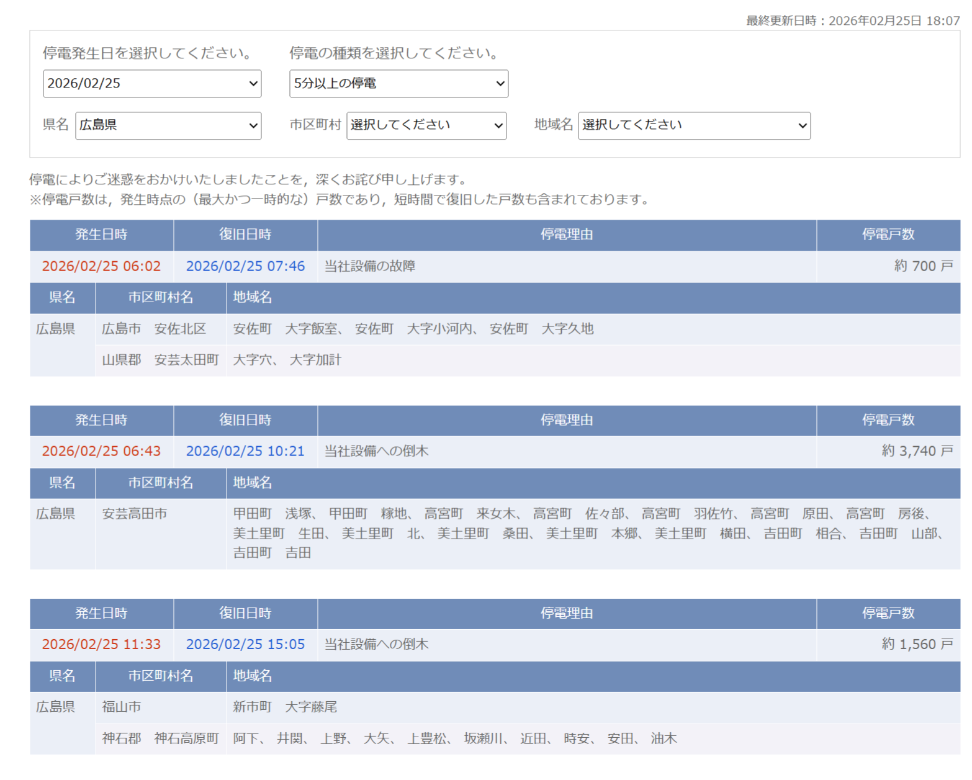Expand the outage type dropdown 5分以上の停電
Image resolution: width=972 pixels, height=780 pixels.
point(398,84)
